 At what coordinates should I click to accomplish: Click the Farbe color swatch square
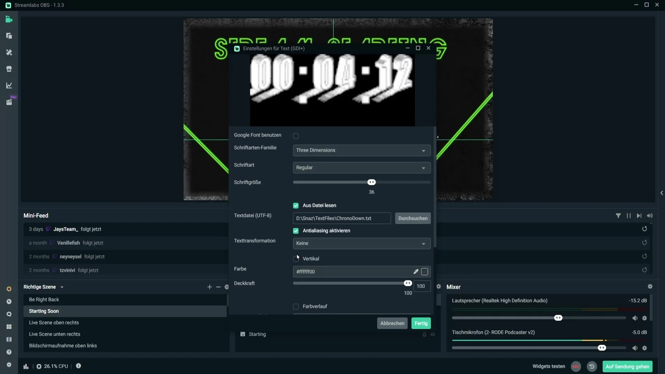click(425, 272)
